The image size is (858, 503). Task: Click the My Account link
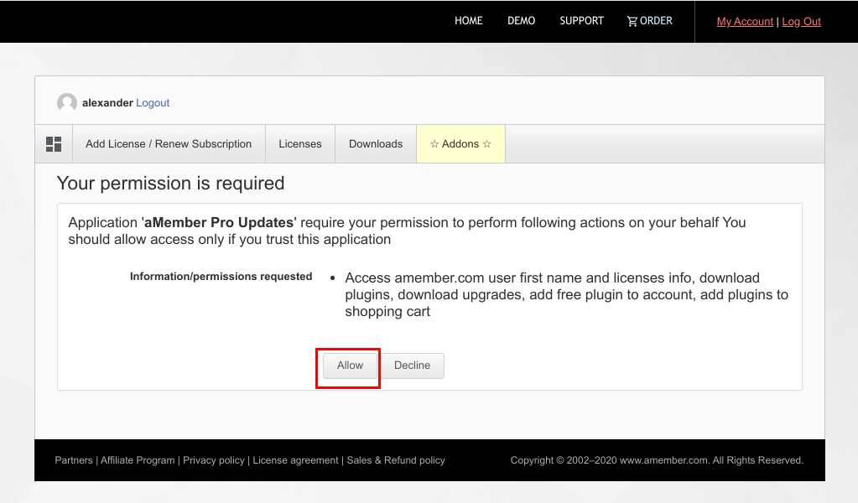[745, 22]
